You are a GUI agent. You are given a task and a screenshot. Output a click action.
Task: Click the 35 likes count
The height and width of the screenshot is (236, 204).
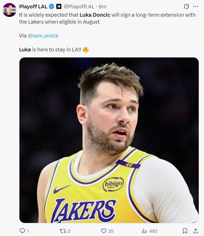click(111, 231)
